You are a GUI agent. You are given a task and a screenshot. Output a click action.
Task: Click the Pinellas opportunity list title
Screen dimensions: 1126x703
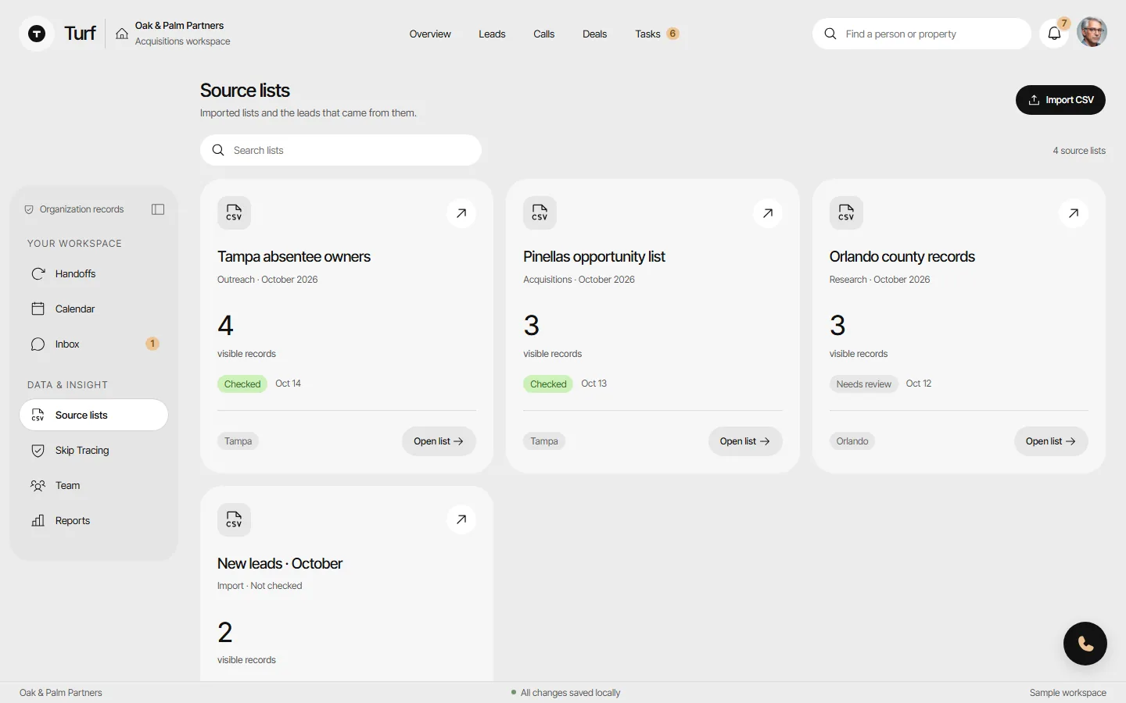pyautogui.click(x=594, y=257)
